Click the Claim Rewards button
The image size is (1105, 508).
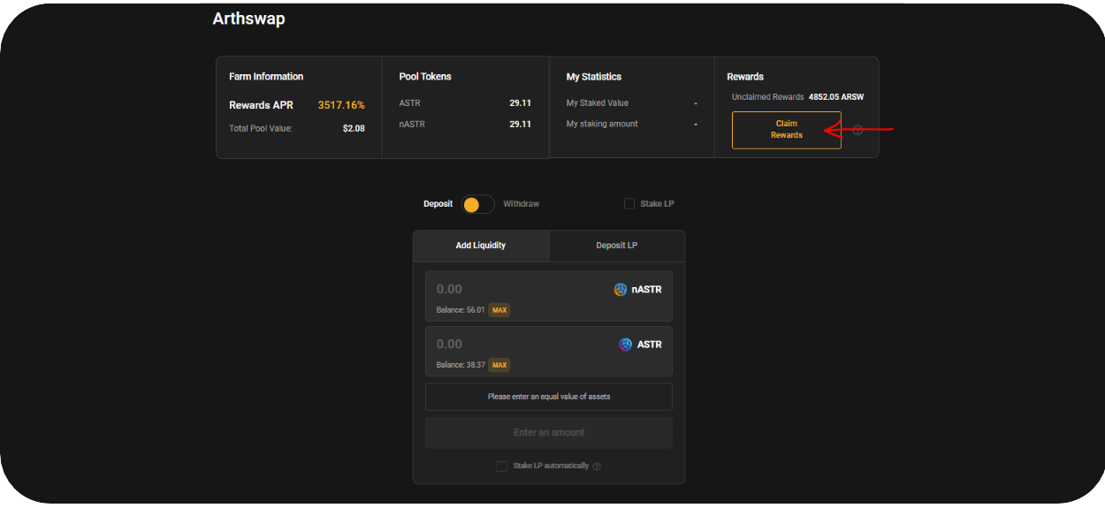[786, 130]
